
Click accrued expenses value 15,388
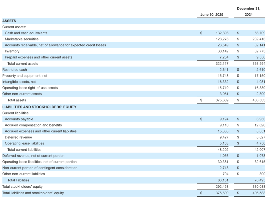223,131
